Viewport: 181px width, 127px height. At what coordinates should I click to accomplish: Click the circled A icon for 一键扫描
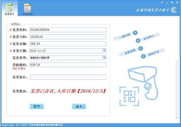pyautogui.click(x=135, y=33)
